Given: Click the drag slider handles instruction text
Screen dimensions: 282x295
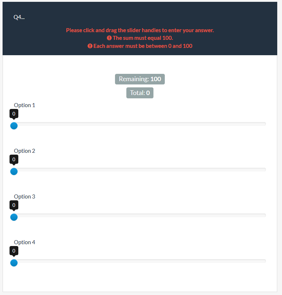Looking at the screenshot, I should point(140,30).
